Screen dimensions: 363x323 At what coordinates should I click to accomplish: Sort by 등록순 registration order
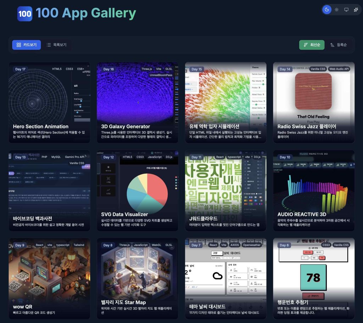(338, 45)
